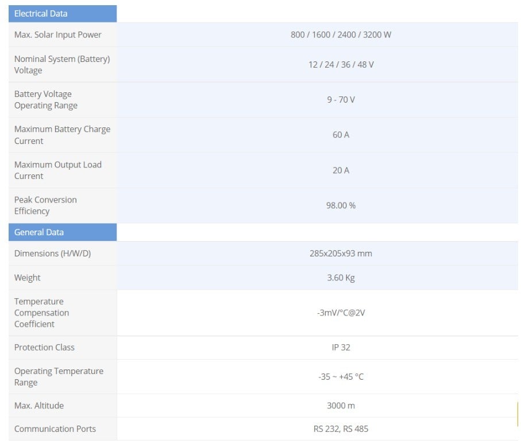This screenshot has width=521, height=444.
Task: Click the 98.00 % efficiency value
Action: coord(341,205)
